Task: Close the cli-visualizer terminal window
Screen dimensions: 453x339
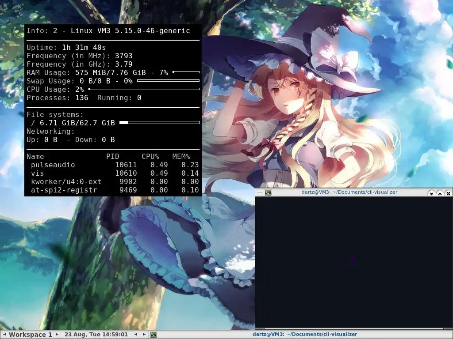Action: click(x=448, y=193)
